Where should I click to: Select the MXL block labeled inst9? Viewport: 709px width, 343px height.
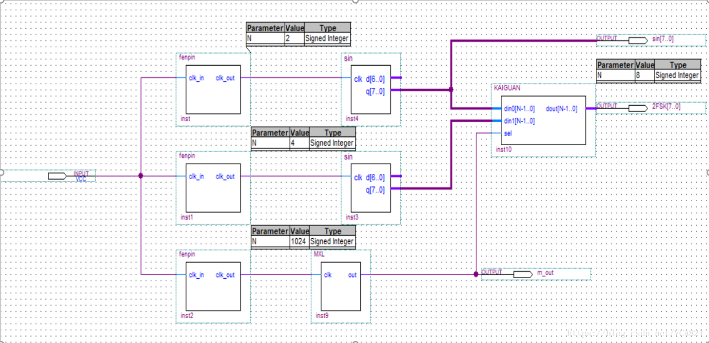pos(341,286)
